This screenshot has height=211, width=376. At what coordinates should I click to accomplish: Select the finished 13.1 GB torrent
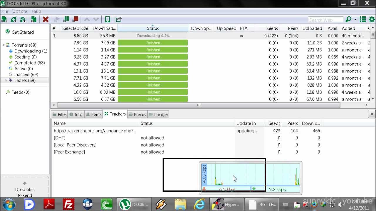pos(211,71)
